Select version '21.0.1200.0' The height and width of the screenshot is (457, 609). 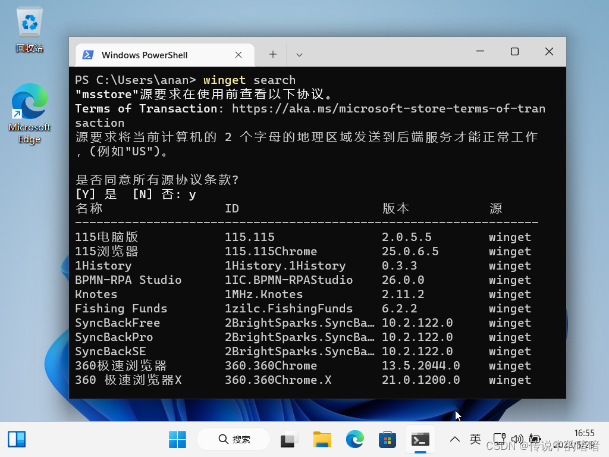[421, 380]
